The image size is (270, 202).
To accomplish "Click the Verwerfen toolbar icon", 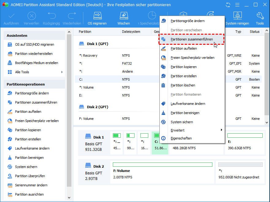I will (32, 16).
